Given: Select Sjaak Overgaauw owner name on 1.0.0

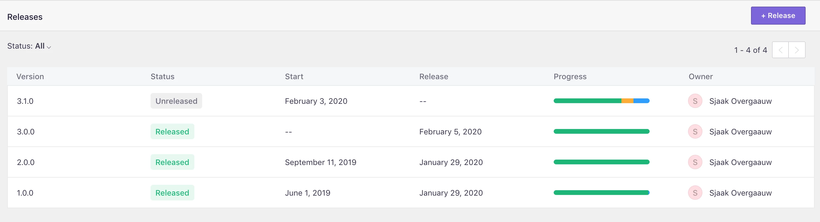Looking at the screenshot, I should [741, 193].
